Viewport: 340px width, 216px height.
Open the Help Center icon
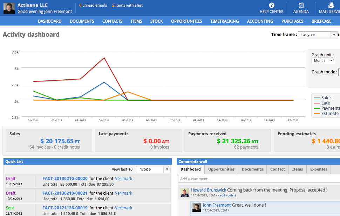coord(271,6)
